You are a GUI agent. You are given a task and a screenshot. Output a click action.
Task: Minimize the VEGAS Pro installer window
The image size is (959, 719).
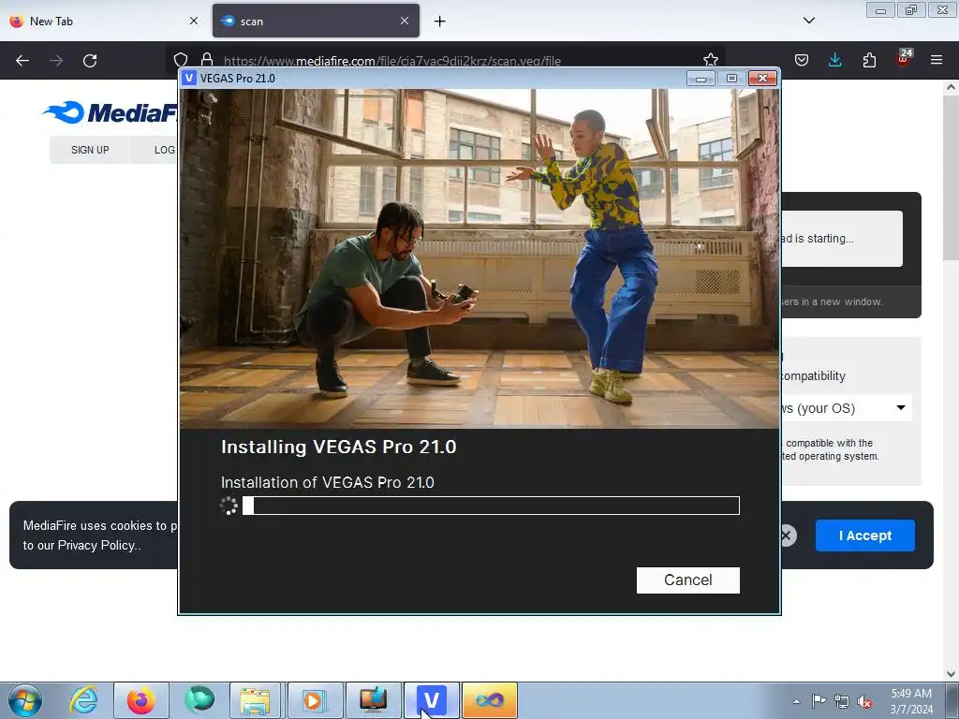click(701, 79)
